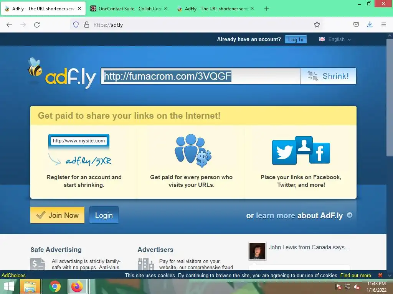Close the first AdFly tab
Image resolution: width=393 pixels, height=294 pixels.
(79, 8)
